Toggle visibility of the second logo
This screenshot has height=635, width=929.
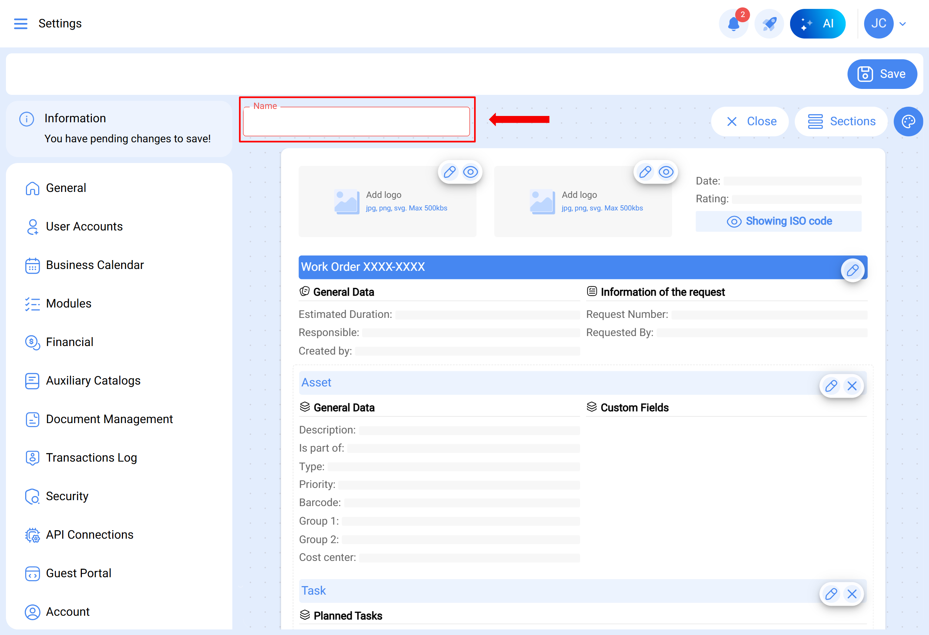(666, 172)
